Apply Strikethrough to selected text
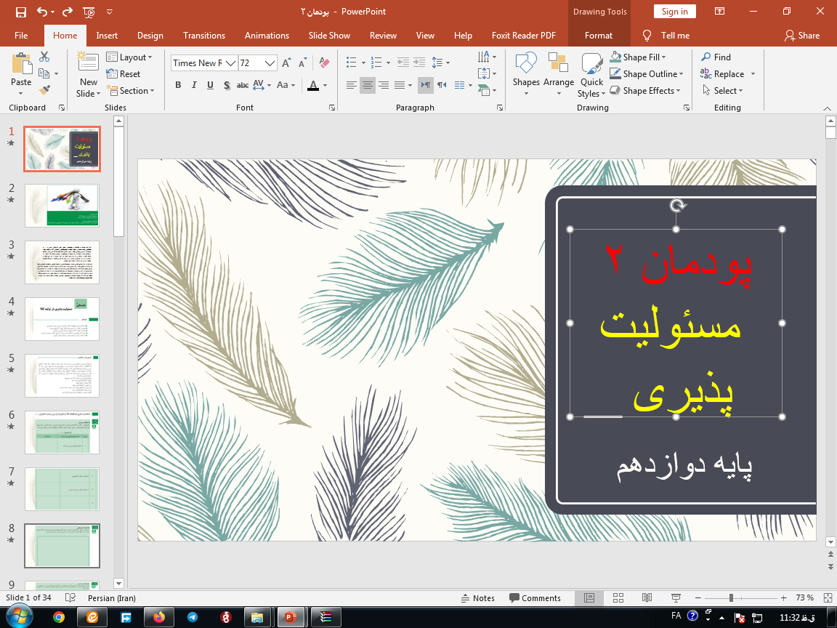The width and height of the screenshot is (837, 628). click(242, 85)
